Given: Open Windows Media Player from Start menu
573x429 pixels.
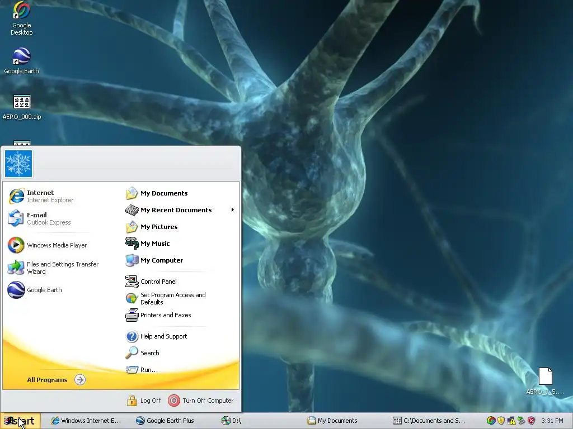Looking at the screenshot, I should coord(48,245).
